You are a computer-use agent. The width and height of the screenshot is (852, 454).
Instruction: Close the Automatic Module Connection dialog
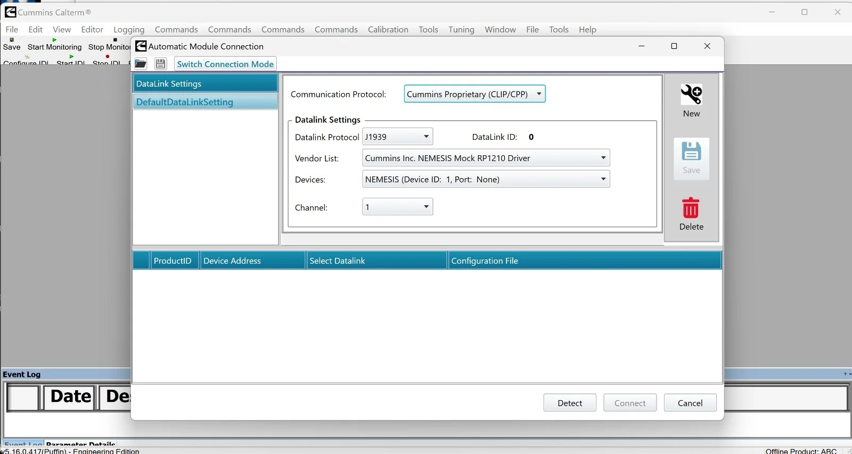[707, 46]
